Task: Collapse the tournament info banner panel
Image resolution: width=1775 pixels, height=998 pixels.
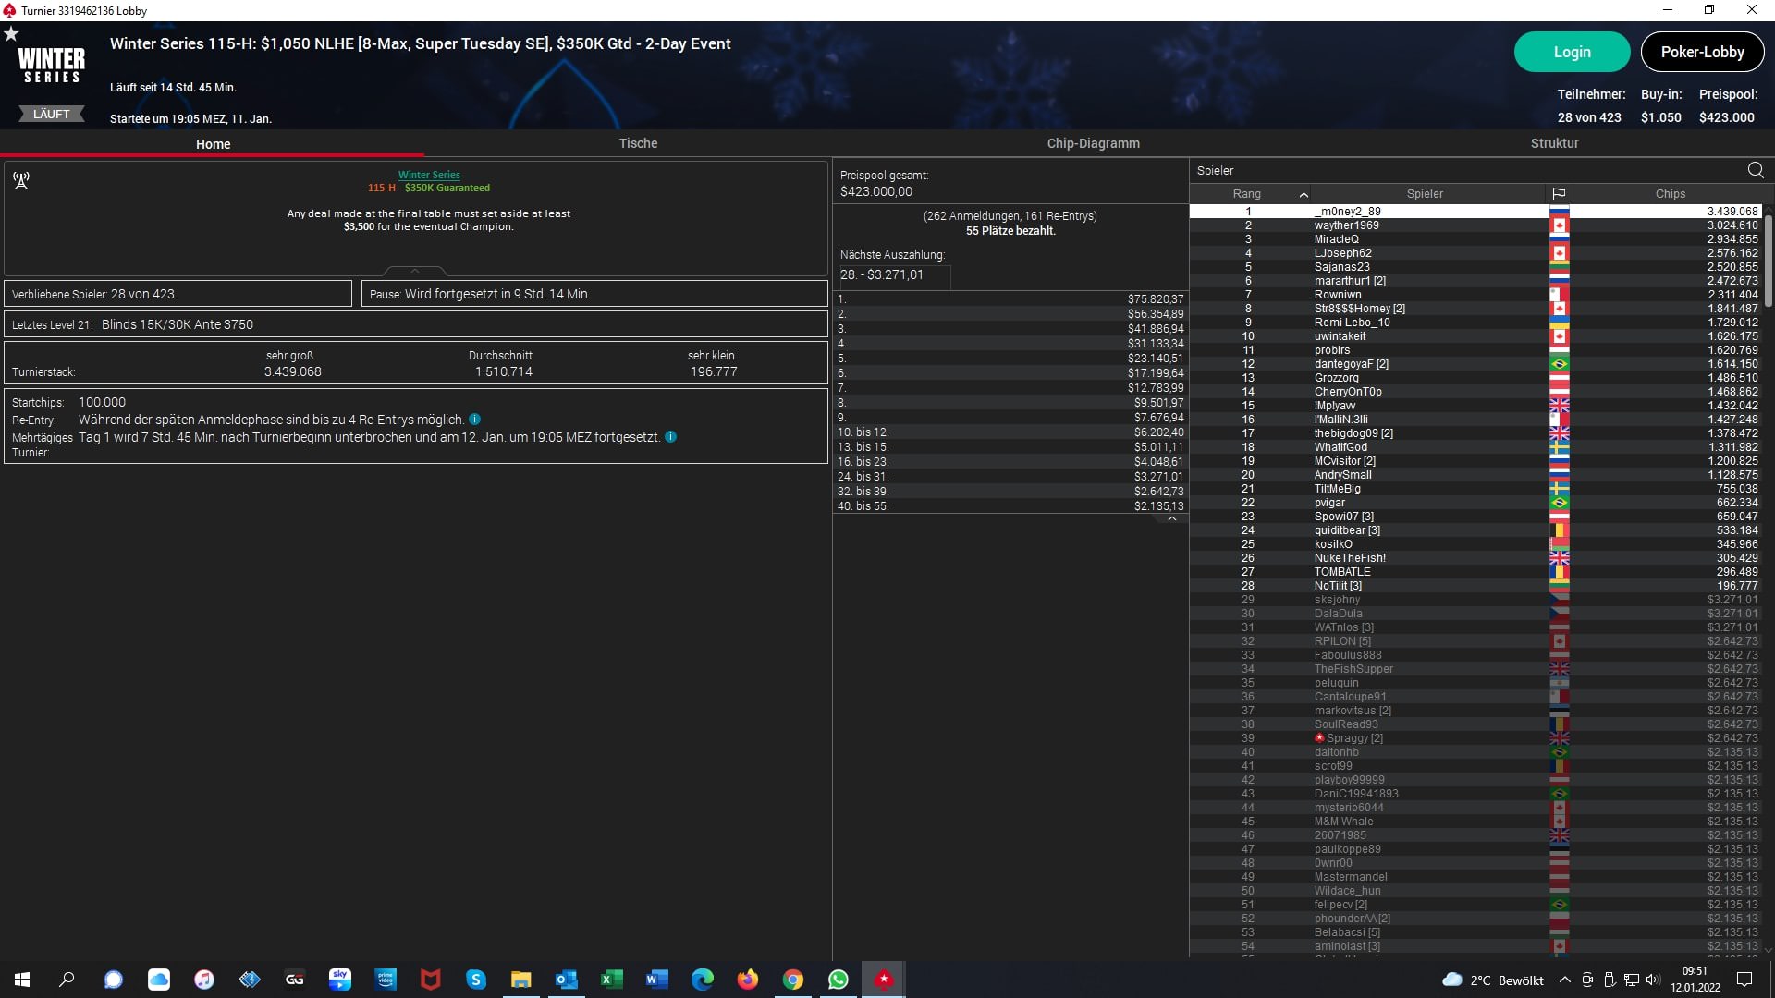Action: pyautogui.click(x=414, y=271)
